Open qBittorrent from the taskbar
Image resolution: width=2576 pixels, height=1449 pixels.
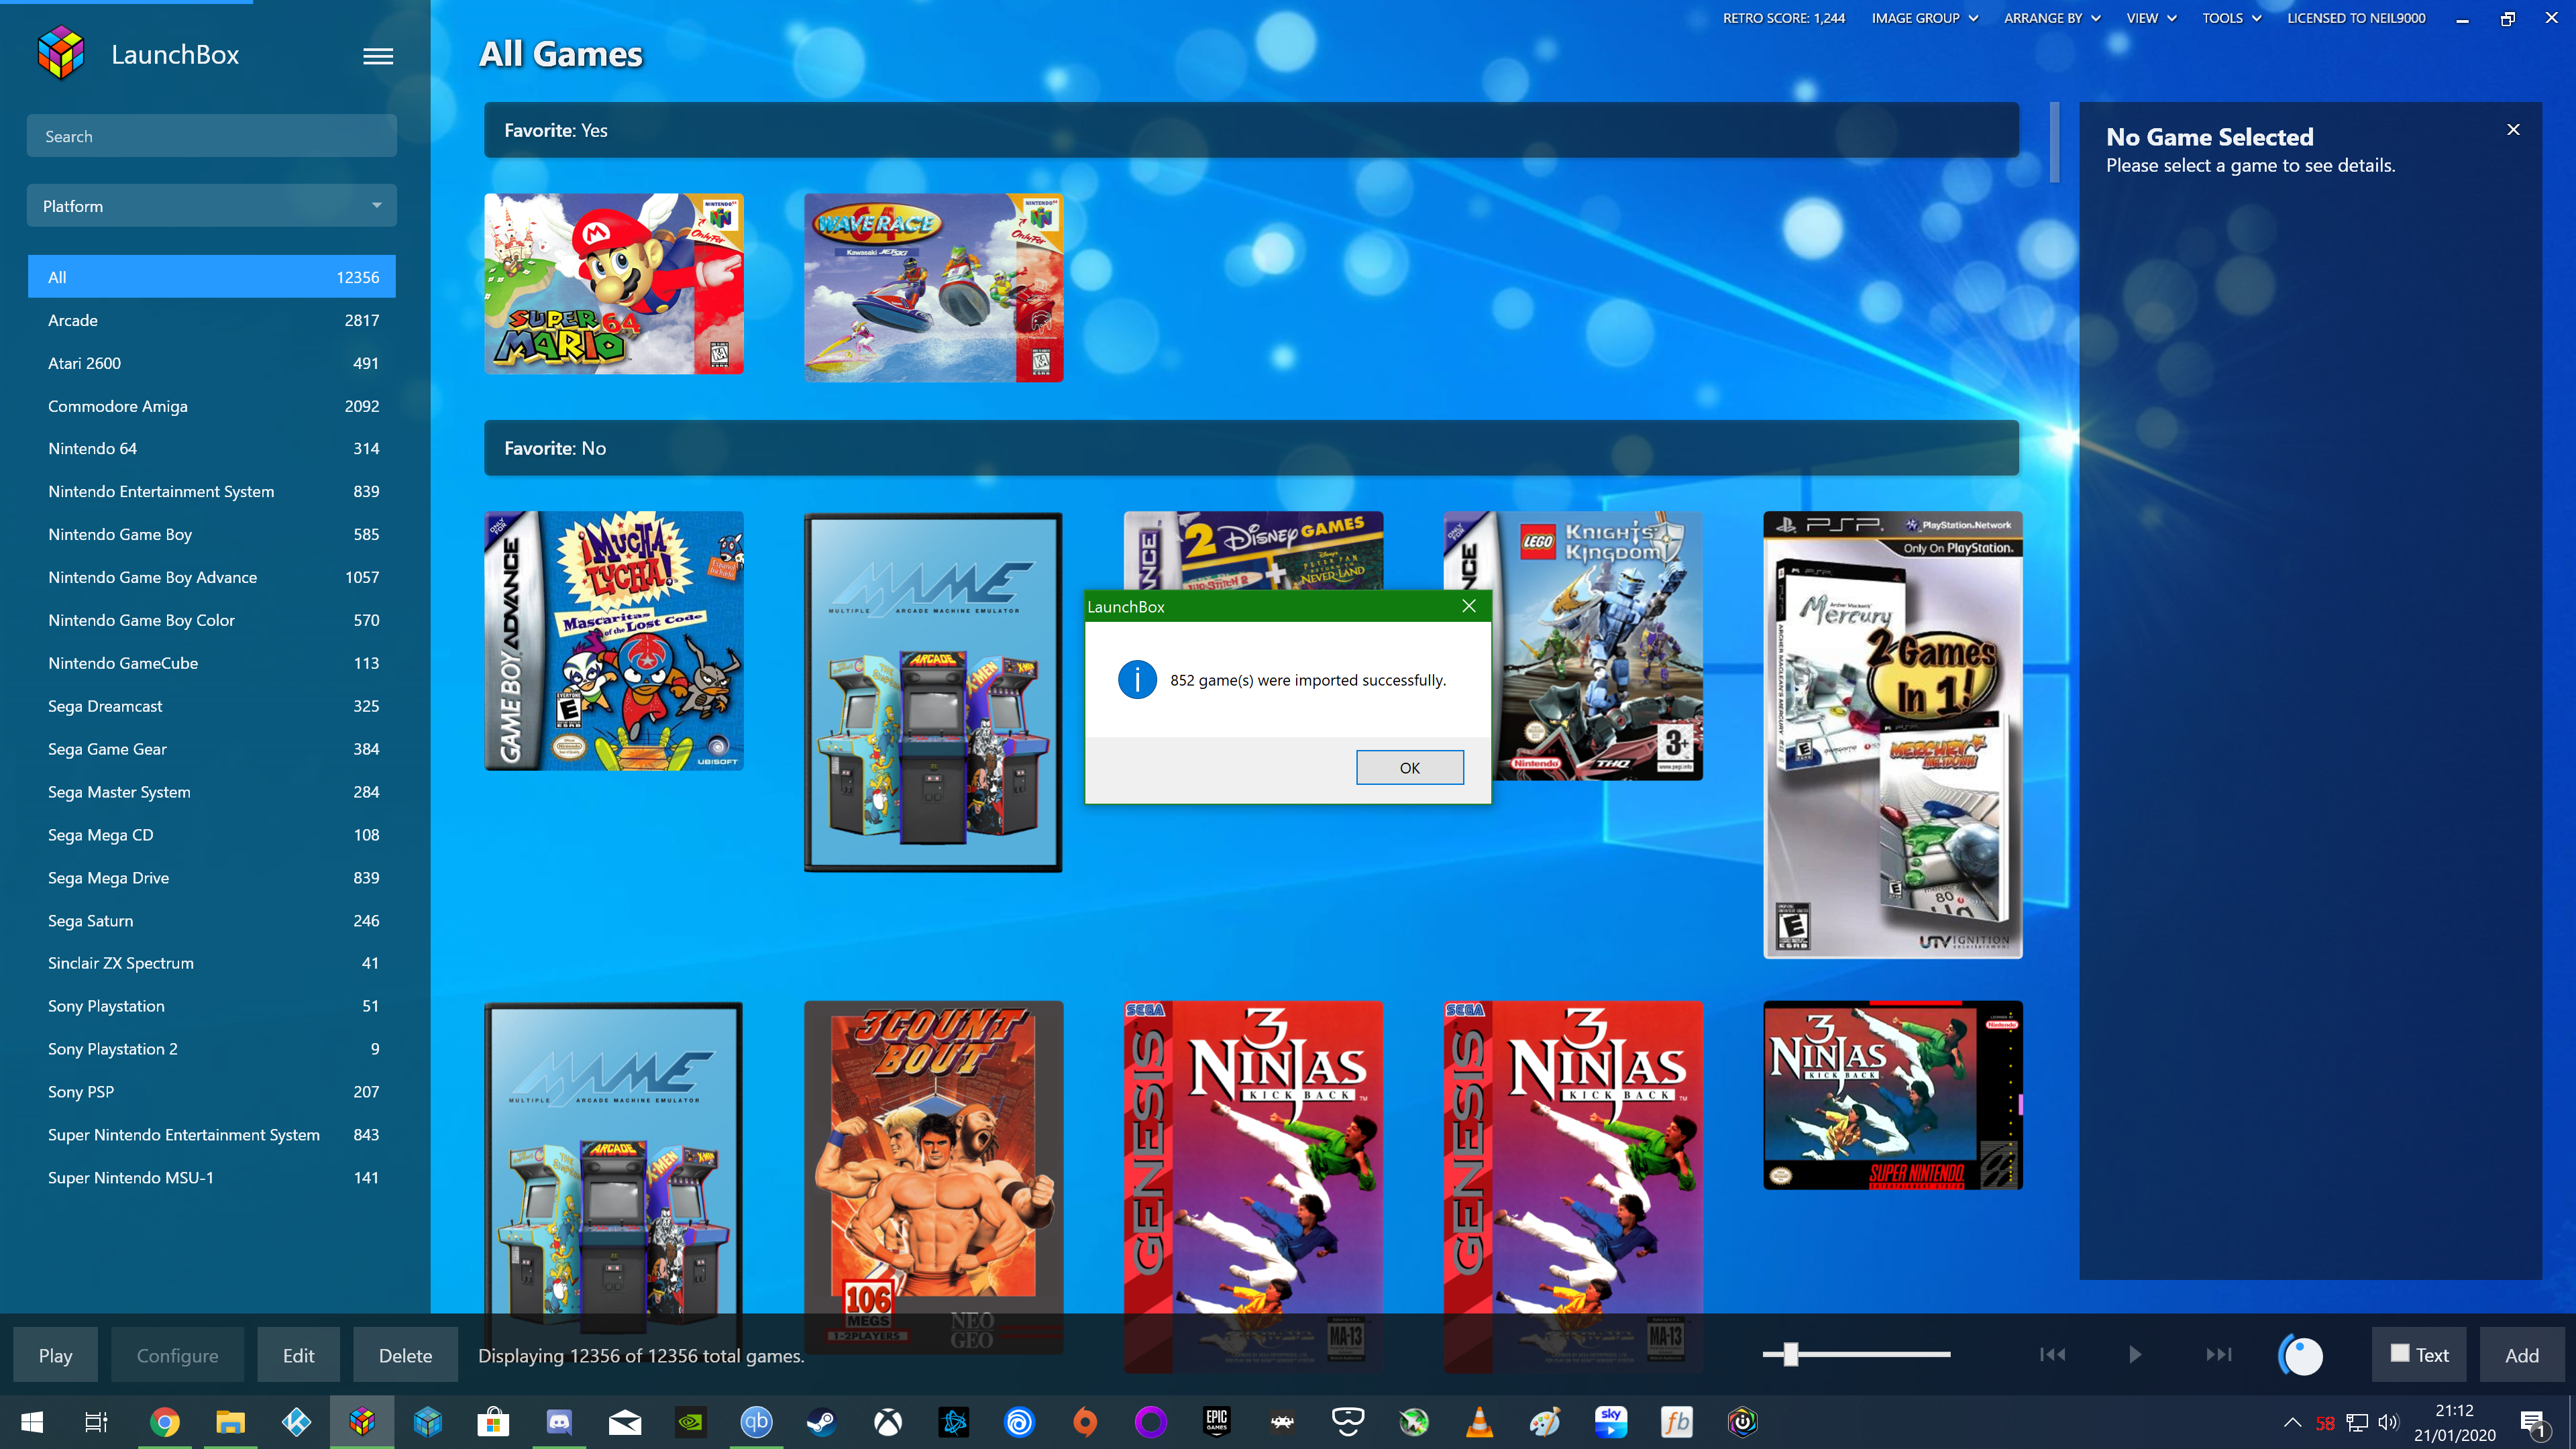click(756, 1421)
